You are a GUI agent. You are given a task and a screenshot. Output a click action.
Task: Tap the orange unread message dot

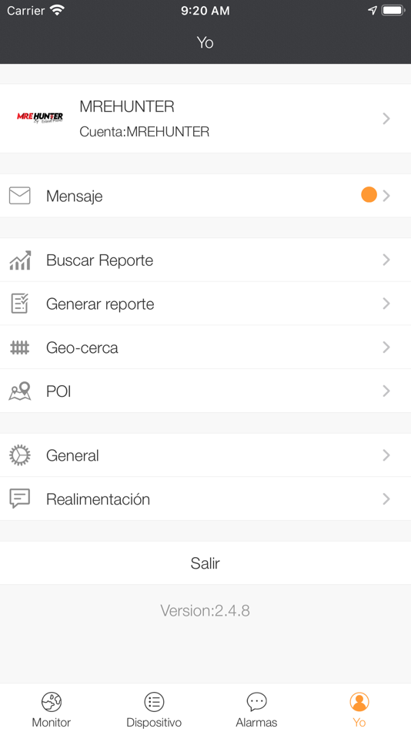[x=369, y=195]
